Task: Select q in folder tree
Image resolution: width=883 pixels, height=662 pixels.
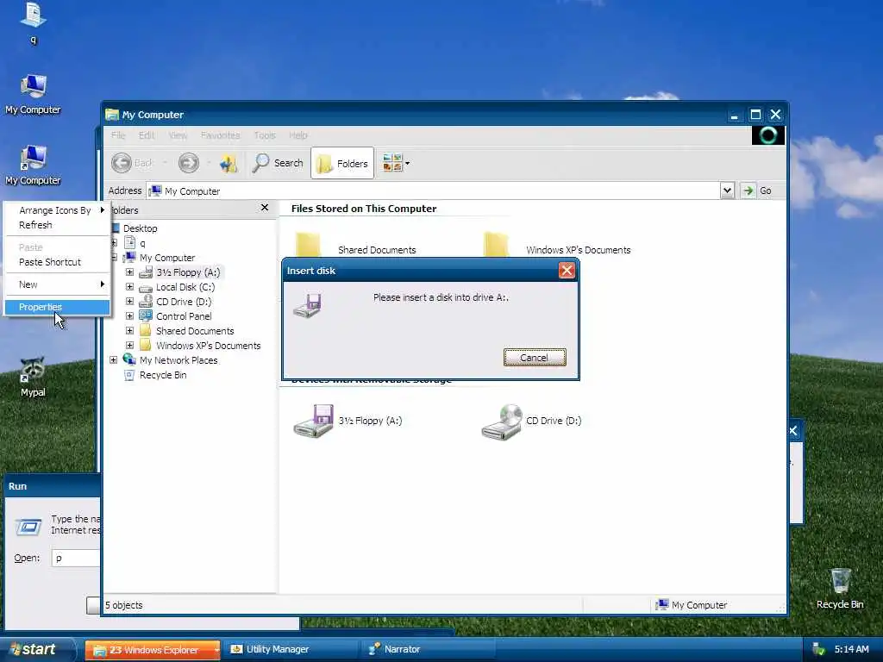Action: tap(142, 242)
